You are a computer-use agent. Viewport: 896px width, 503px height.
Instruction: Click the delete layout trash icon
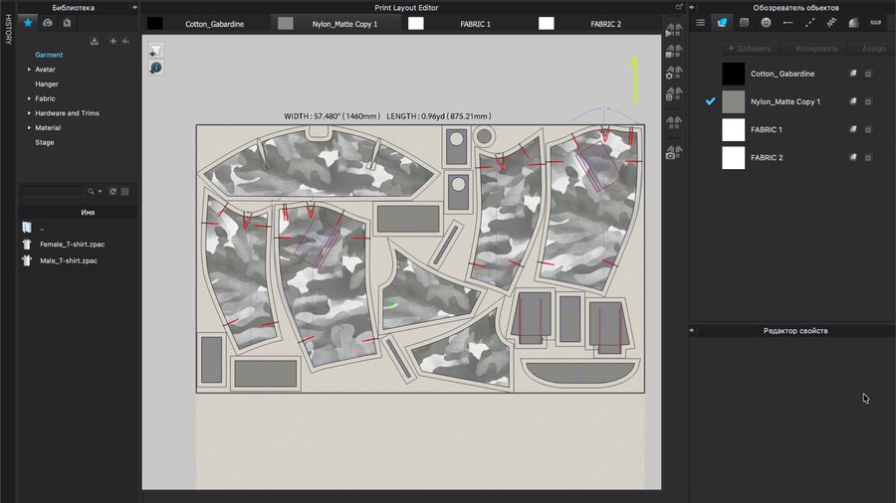(674, 99)
